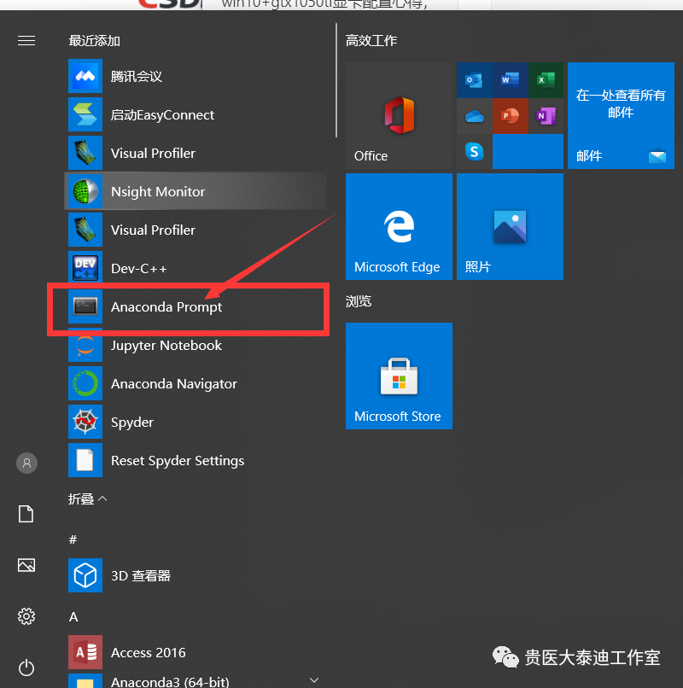This screenshot has width=683, height=688.
Task: Open the Mail (邮件) tile
Action: click(621, 115)
